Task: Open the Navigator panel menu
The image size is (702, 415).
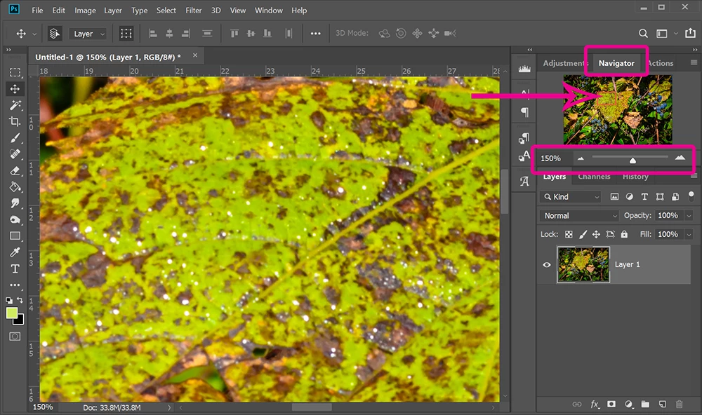Action: (x=694, y=62)
